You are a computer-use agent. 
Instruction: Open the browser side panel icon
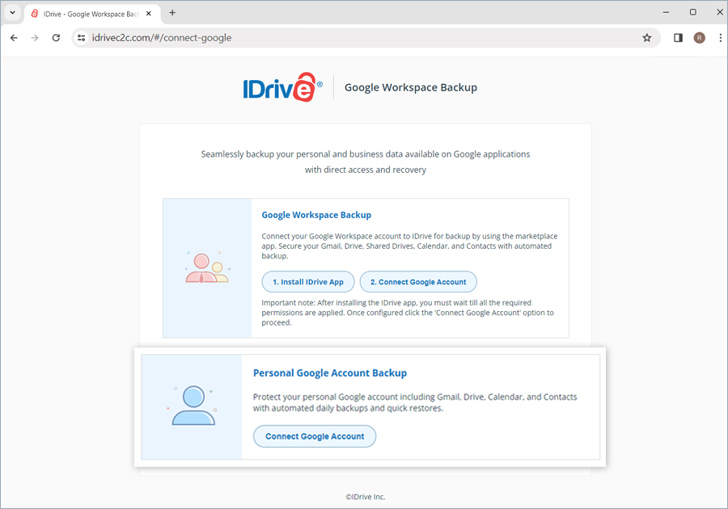(678, 38)
